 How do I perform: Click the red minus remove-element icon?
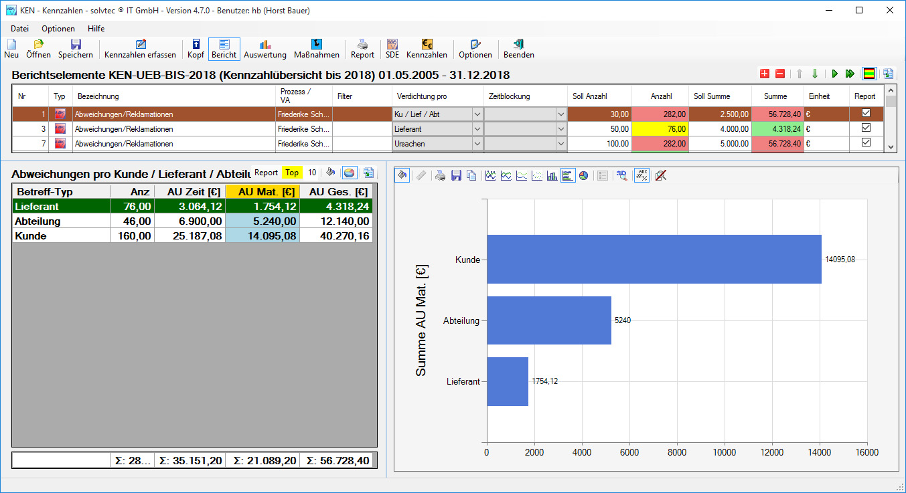(780, 74)
